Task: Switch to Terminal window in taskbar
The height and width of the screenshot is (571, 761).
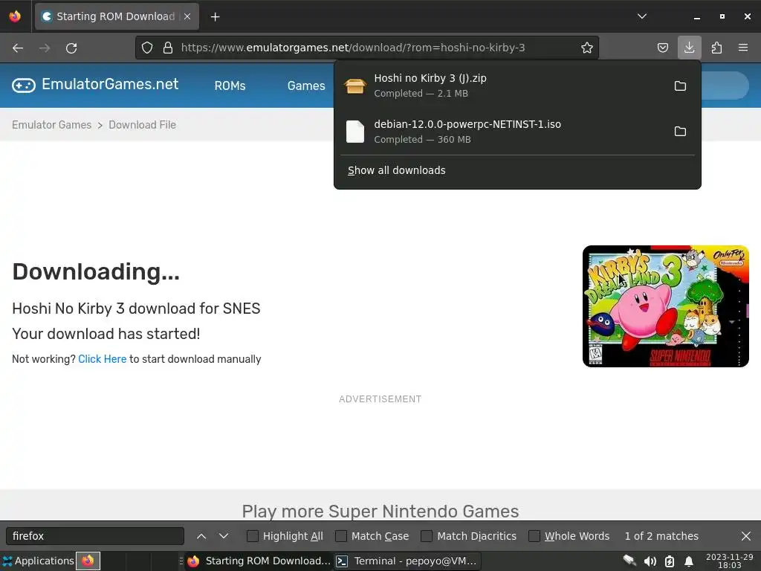Action: [x=407, y=561]
